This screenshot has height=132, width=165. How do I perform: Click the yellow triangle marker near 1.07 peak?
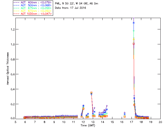[x=134, y=39]
